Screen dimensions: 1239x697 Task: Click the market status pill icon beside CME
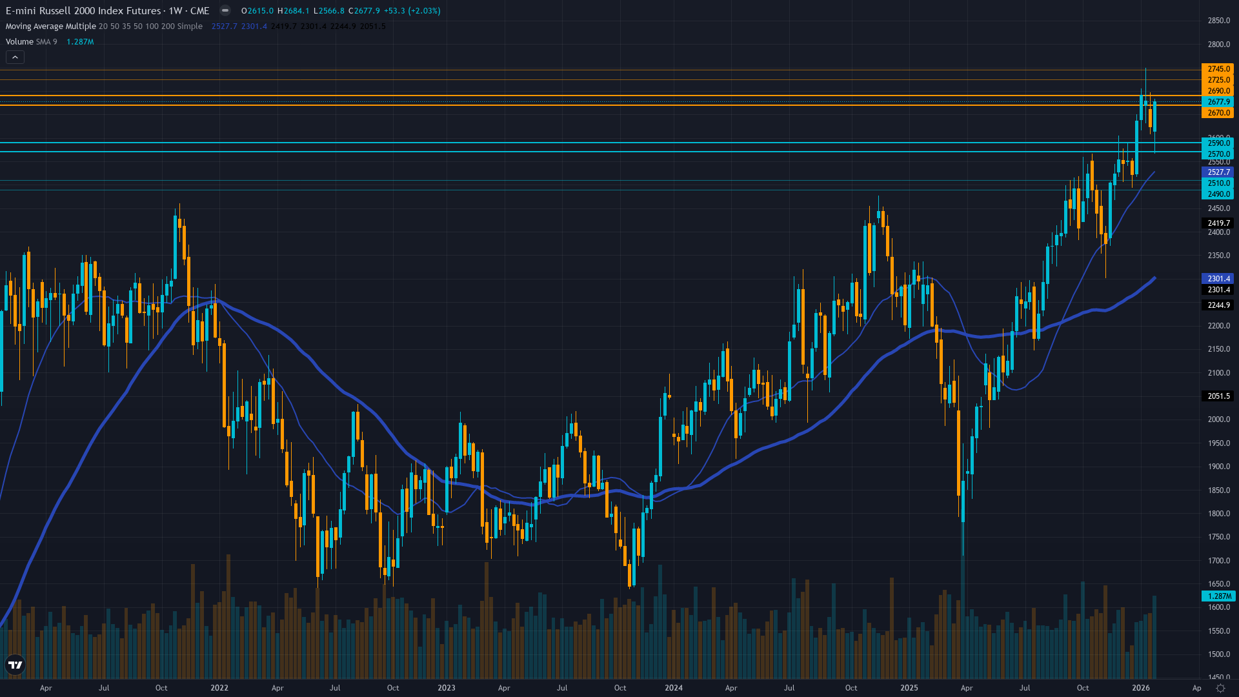pos(225,10)
